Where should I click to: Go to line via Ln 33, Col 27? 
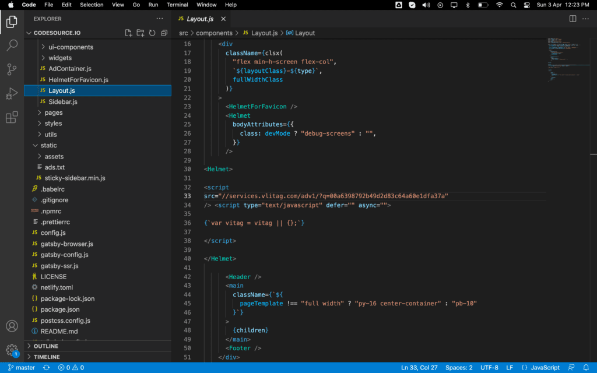pyautogui.click(x=419, y=368)
